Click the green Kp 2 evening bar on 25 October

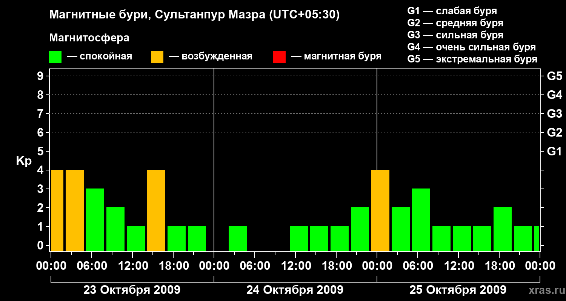tap(503, 229)
